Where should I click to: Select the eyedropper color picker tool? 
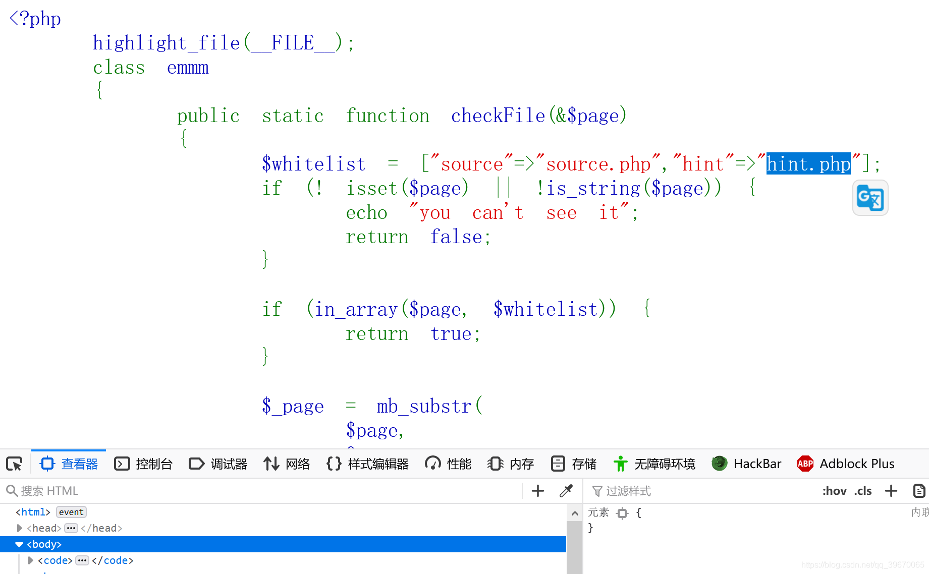click(x=566, y=491)
